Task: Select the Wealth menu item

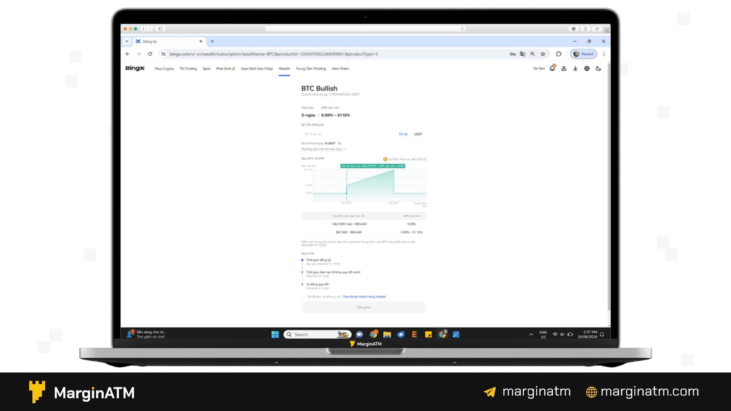Action: (x=284, y=69)
